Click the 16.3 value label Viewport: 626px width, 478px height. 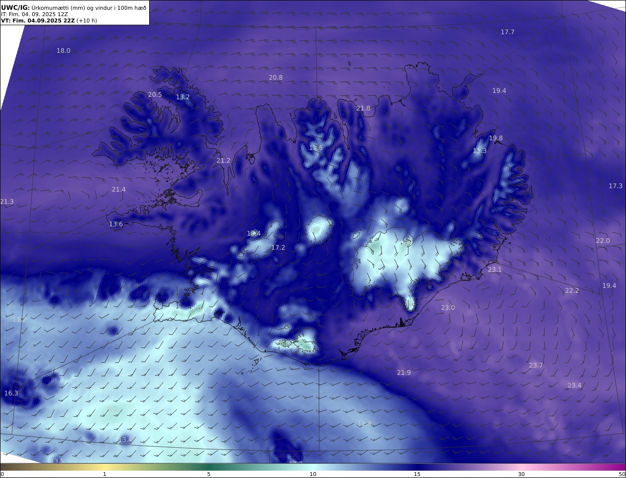pyautogui.click(x=11, y=393)
